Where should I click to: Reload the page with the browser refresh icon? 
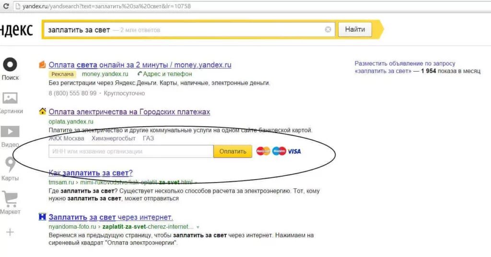pyautogui.click(x=6, y=6)
